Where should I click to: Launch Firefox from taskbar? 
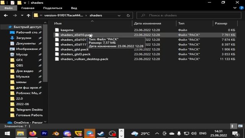point(33,133)
